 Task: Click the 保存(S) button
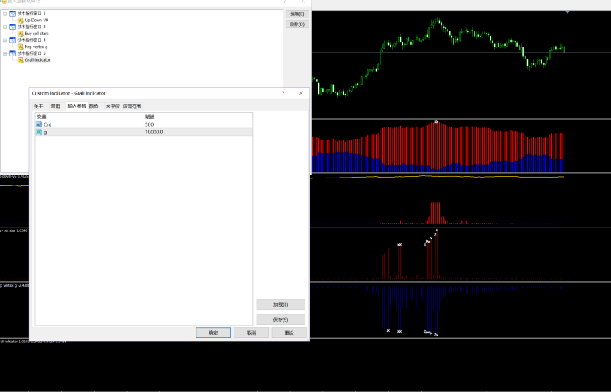pos(280,320)
